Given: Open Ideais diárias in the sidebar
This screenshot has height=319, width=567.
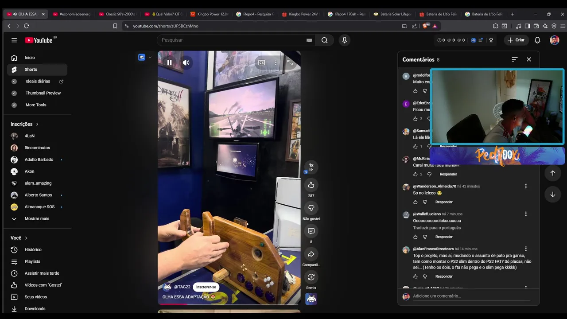Looking at the screenshot, I should click(x=37, y=82).
